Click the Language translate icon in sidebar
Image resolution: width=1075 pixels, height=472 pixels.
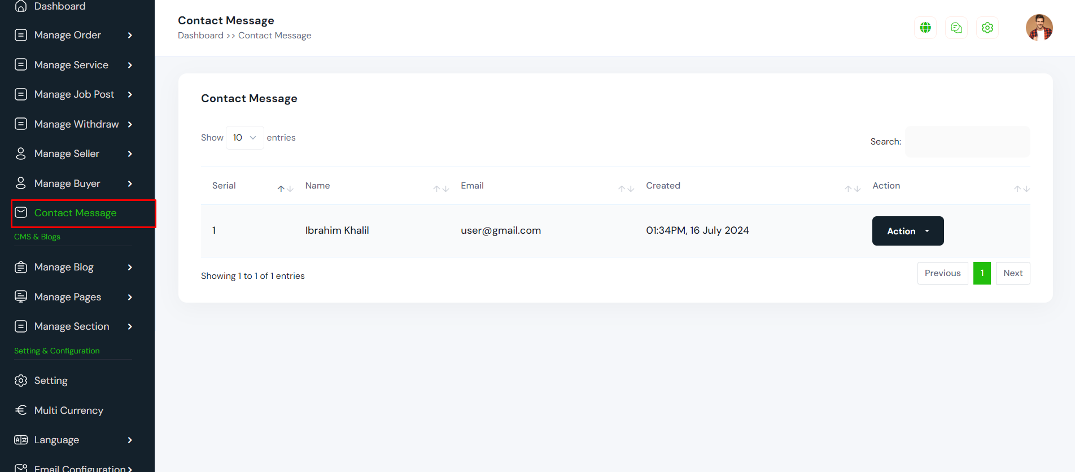tap(21, 440)
